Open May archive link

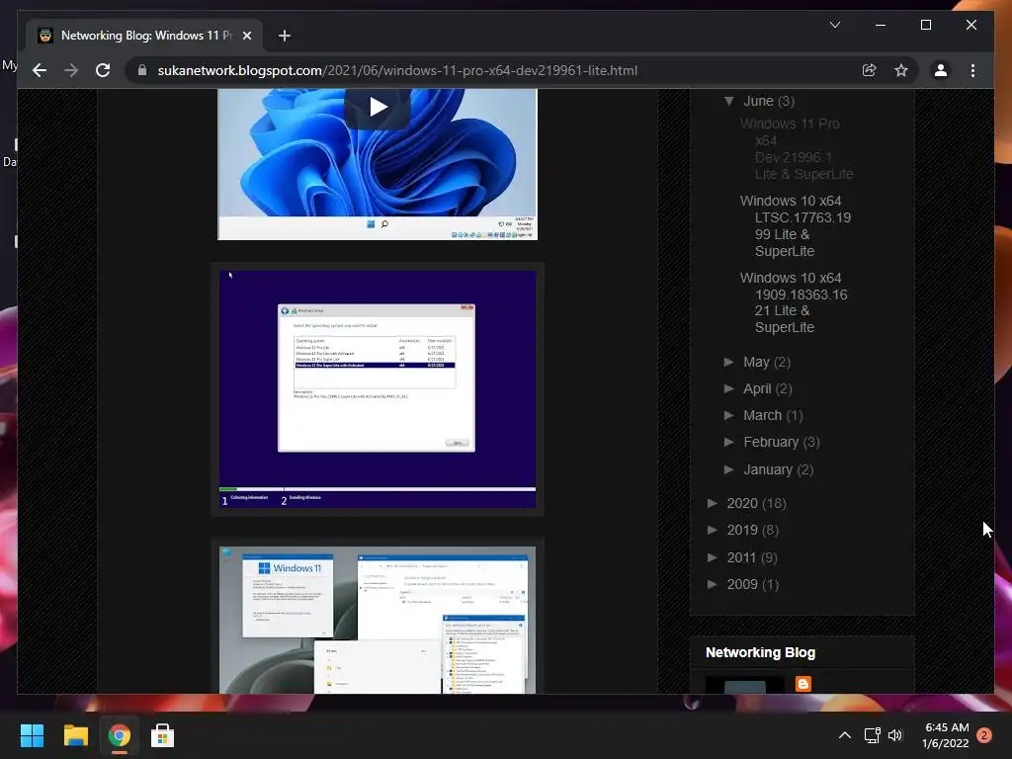756,362
